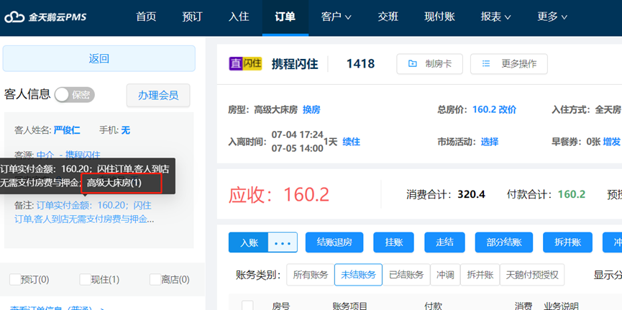
Task: Click the 办理会员 button
Action: 158,95
